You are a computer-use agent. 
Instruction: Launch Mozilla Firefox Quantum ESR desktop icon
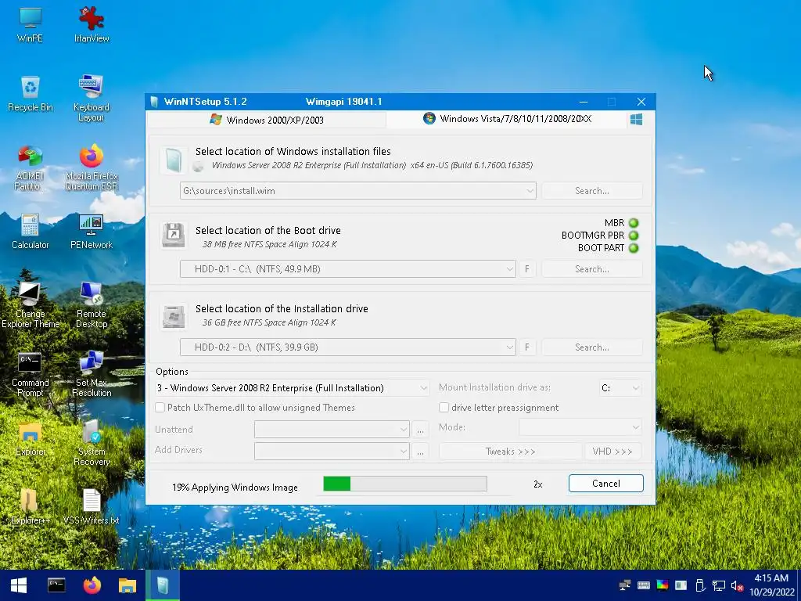(92, 167)
